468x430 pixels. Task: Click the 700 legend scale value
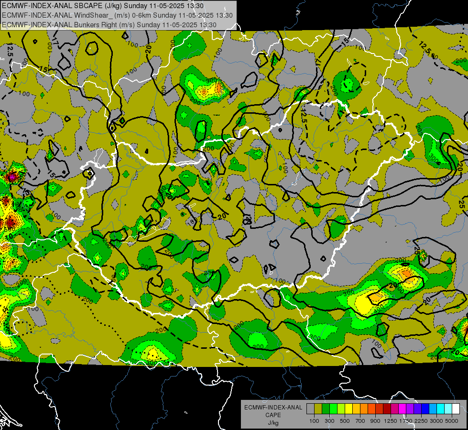tap(360, 421)
